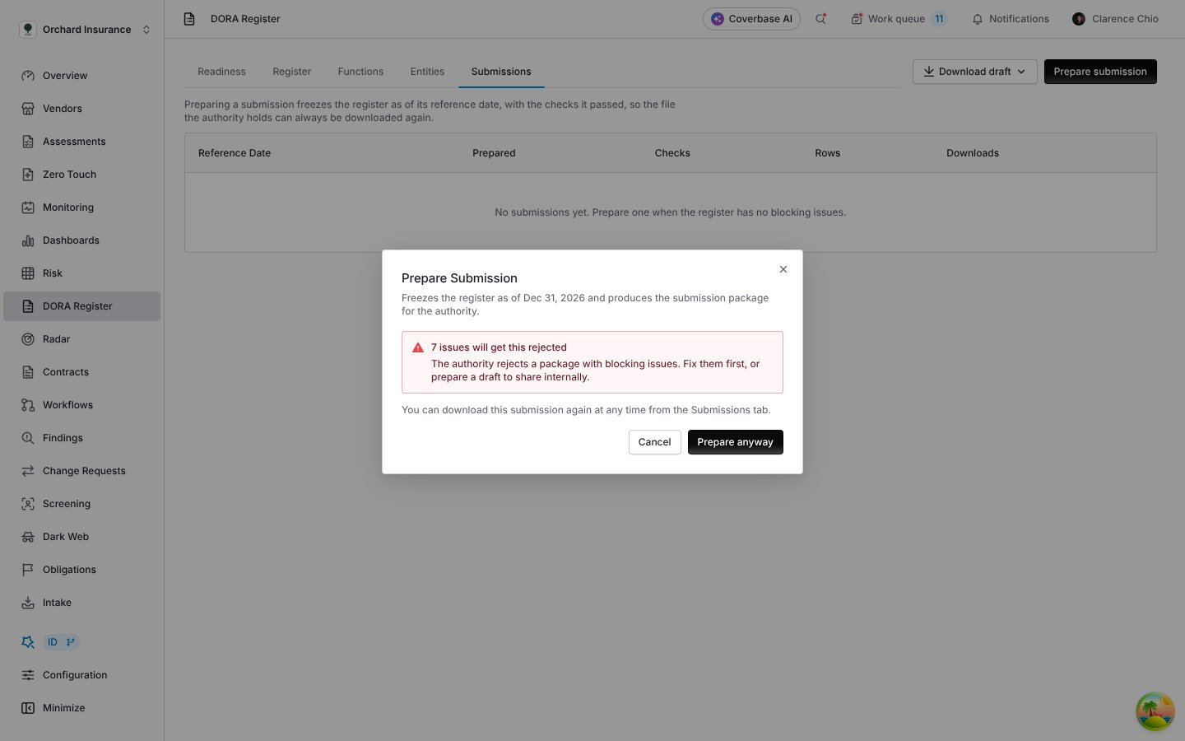1185x741 pixels.
Task: Cancel the Prepare Submission dialog
Action: click(654, 442)
